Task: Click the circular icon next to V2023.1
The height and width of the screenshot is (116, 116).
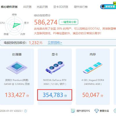Action: point(26,111)
